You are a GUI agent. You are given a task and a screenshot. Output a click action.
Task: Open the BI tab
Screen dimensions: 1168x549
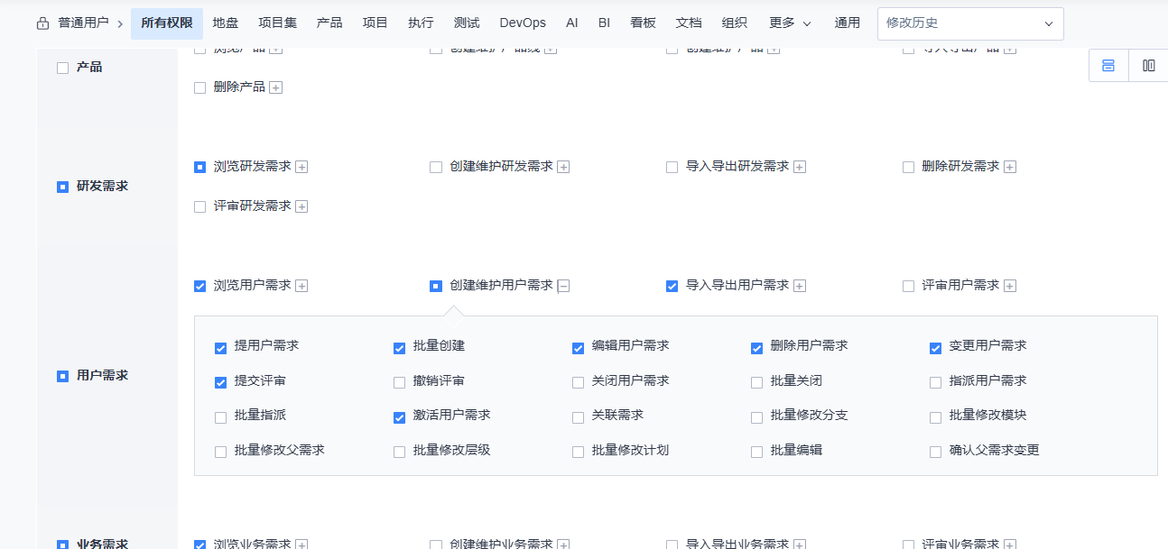604,23
